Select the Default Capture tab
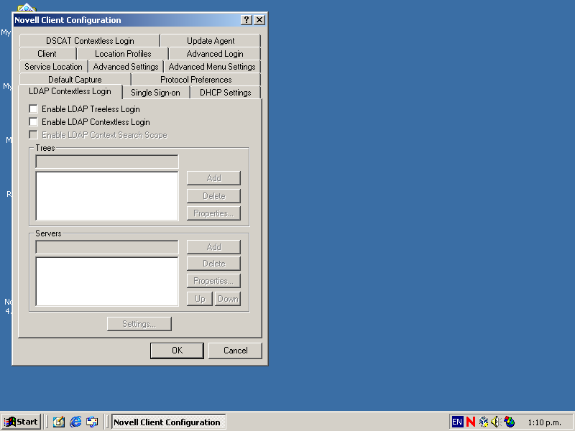This screenshot has width=575, height=431. coord(75,80)
